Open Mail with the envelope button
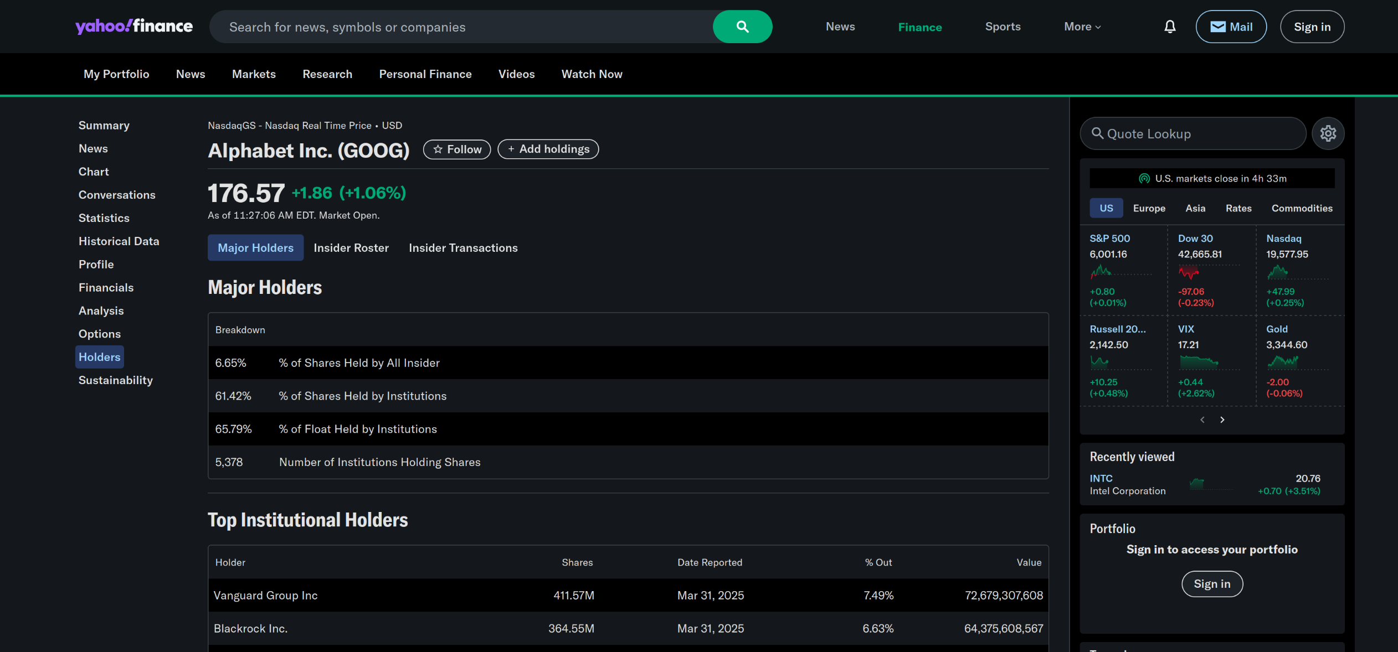1398x652 pixels. pyautogui.click(x=1231, y=27)
